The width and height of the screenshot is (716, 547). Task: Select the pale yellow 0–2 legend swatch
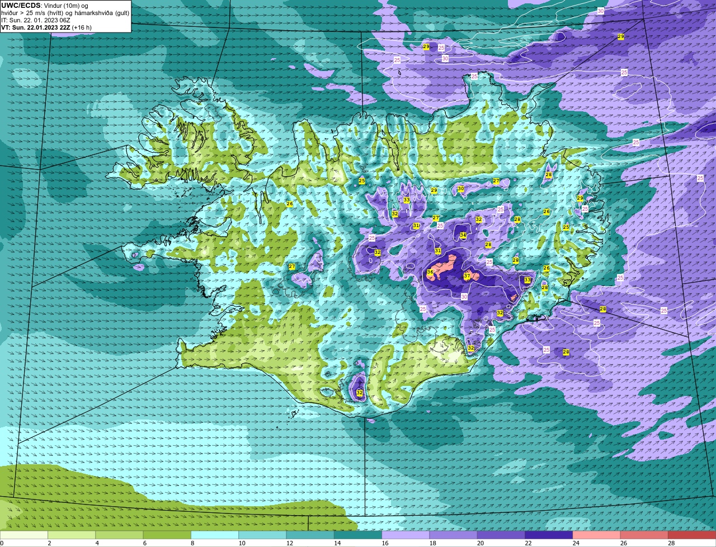(x=24, y=535)
